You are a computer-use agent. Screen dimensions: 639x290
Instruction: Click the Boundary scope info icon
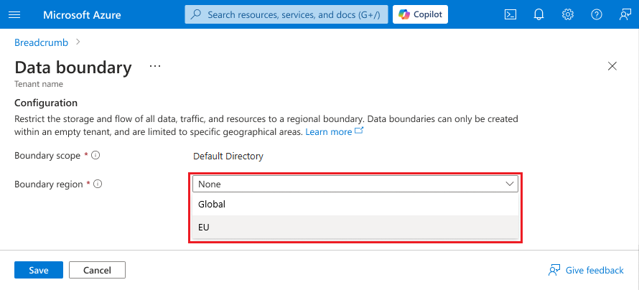[95, 155]
